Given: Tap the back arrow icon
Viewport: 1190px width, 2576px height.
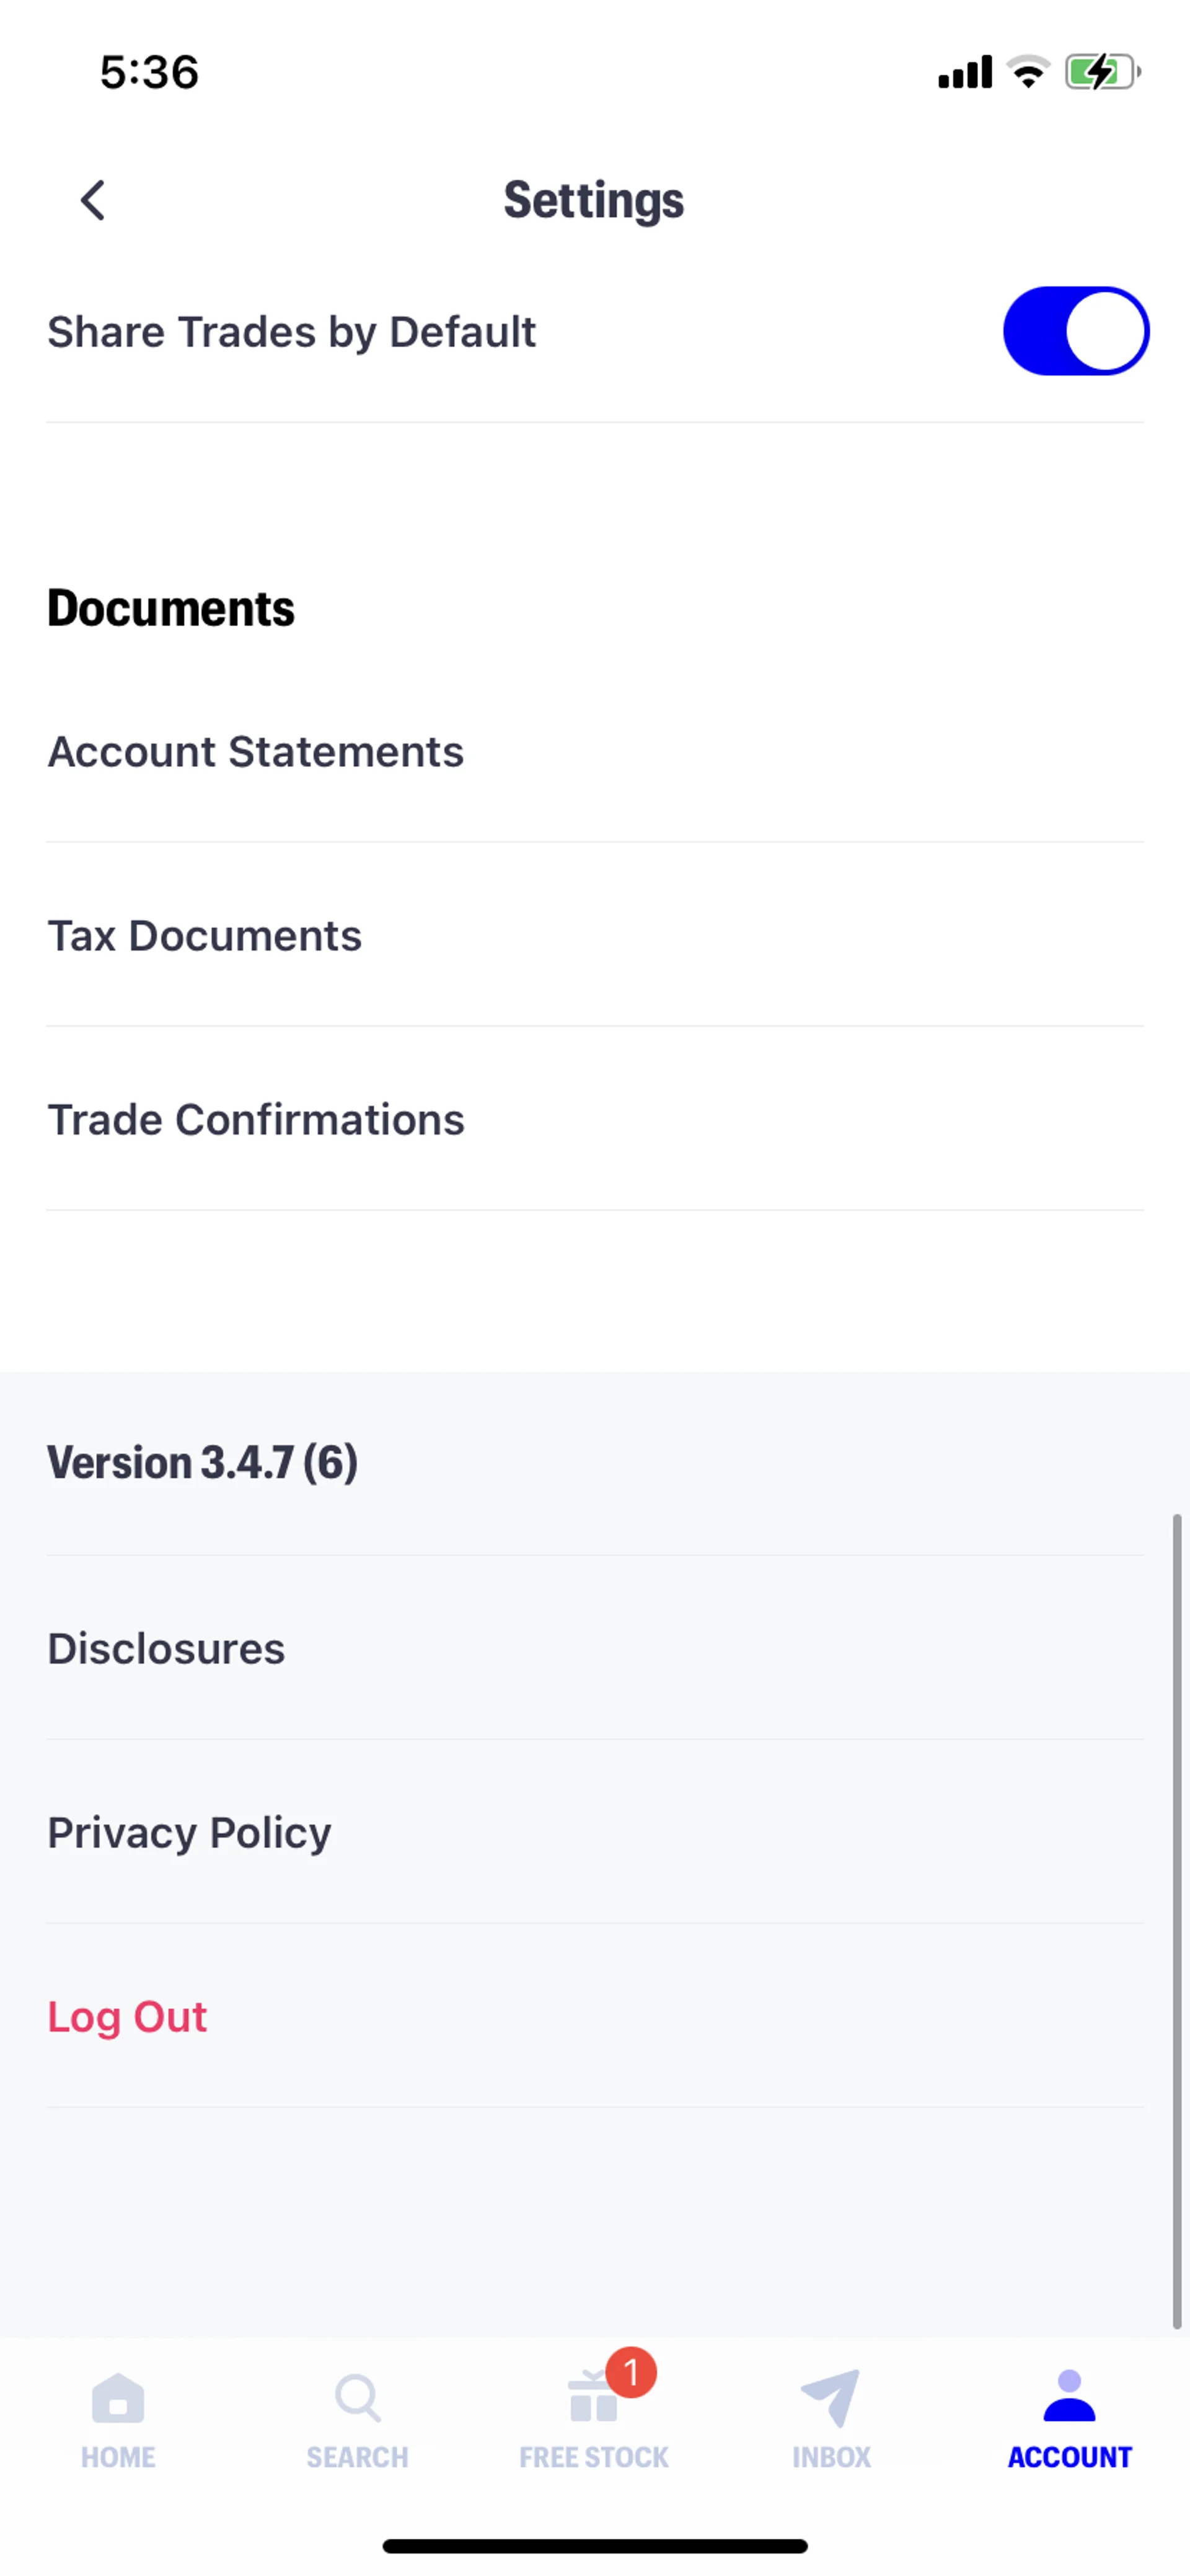Looking at the screenshot, I should 93,200.
